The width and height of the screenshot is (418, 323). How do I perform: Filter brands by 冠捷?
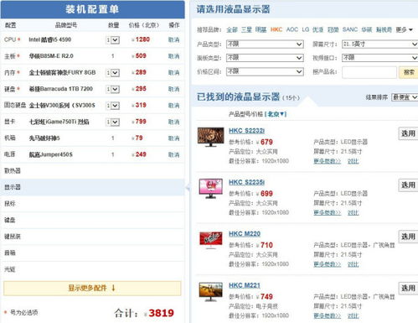tap(333, 29)
